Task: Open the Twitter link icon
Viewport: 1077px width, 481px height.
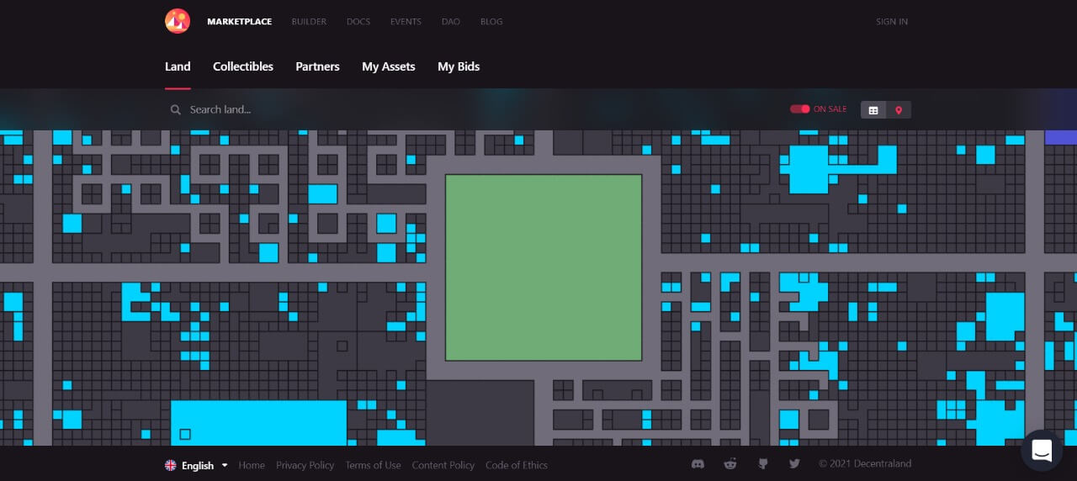Action: pyautogui.click(x=794, y=464)
